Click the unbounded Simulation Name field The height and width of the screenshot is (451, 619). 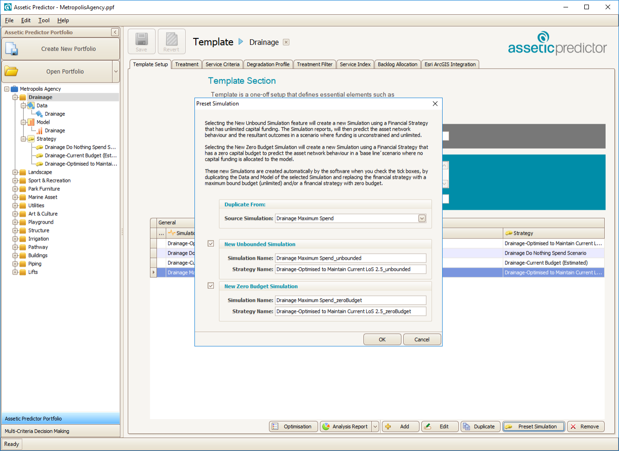(x=350, y=258)
